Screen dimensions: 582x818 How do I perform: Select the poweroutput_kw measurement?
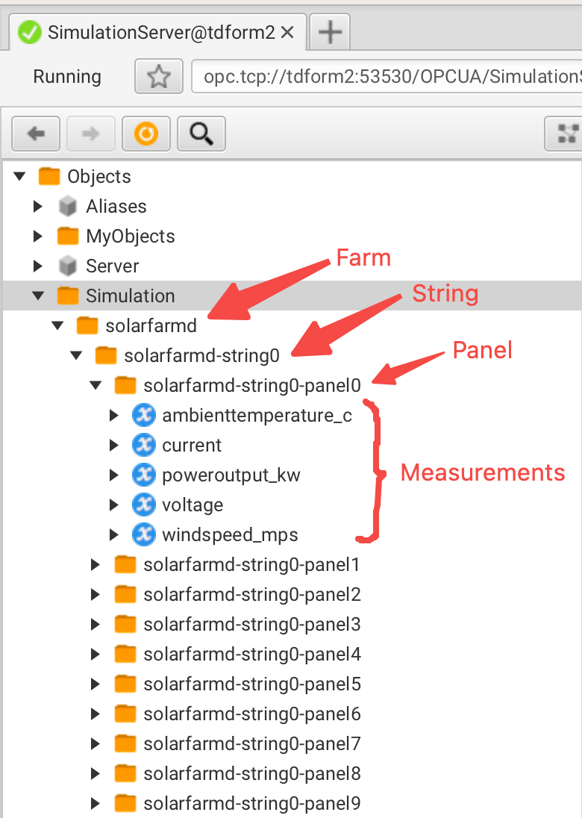pos(231,475)
